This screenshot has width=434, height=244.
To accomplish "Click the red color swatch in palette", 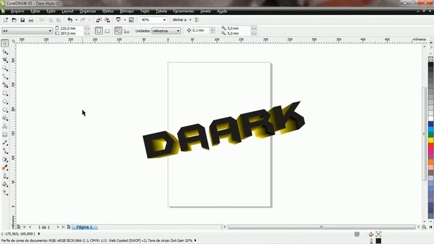I will coord(431,146).
